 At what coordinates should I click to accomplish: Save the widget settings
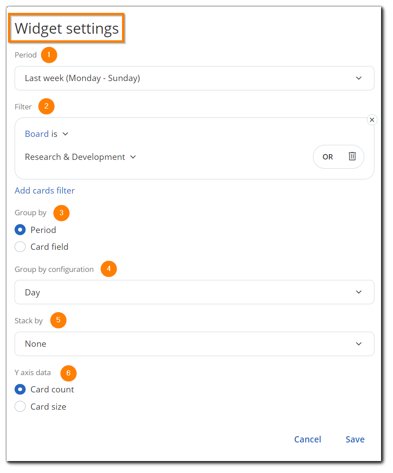pyautogui.click(x=355, y=439)
